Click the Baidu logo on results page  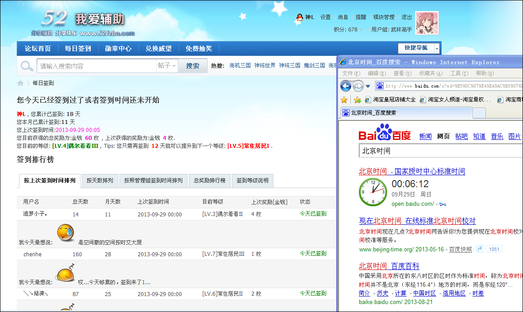[x=384, y=134]
